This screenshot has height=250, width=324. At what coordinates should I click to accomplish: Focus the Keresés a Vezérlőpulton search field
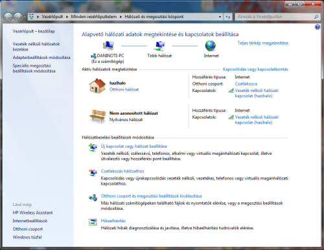[x=274, y=17]
